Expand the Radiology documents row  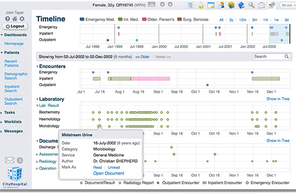coord(37,162)
